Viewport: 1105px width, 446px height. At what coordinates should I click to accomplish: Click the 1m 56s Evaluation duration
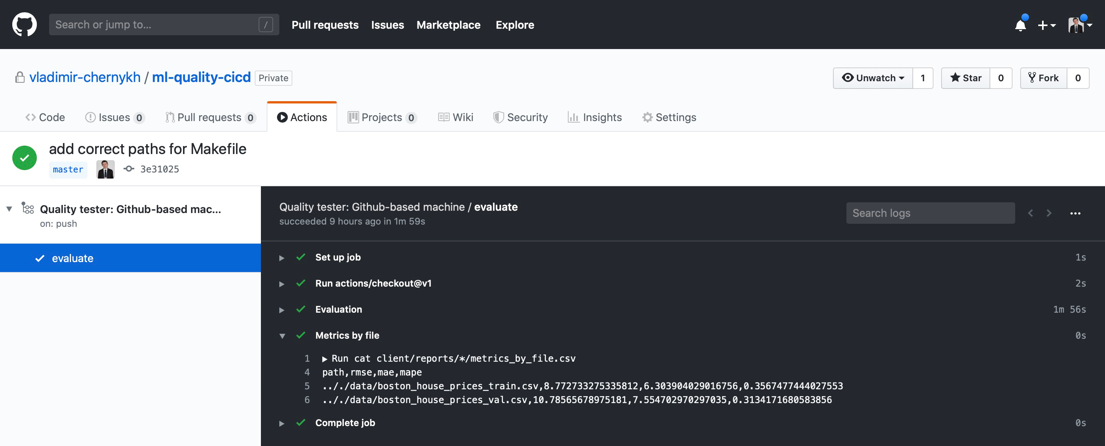(x=1069, y=309)
